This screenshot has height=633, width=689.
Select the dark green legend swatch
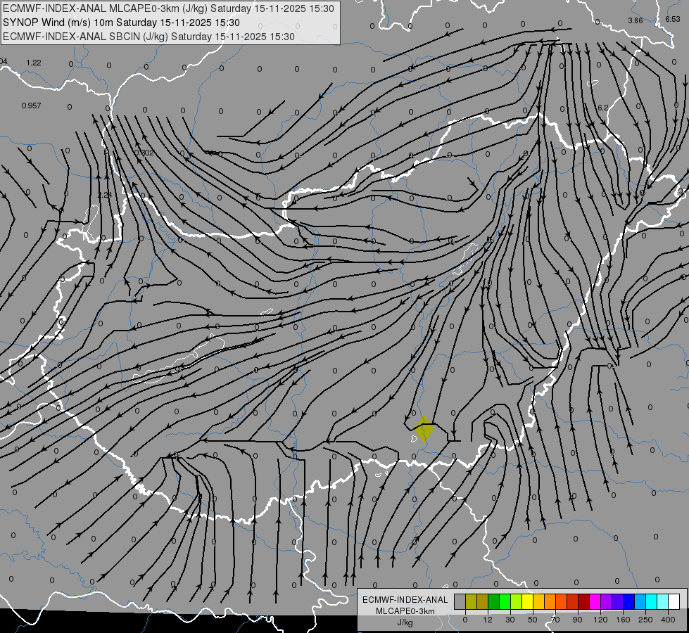click(x=493, y=601)
